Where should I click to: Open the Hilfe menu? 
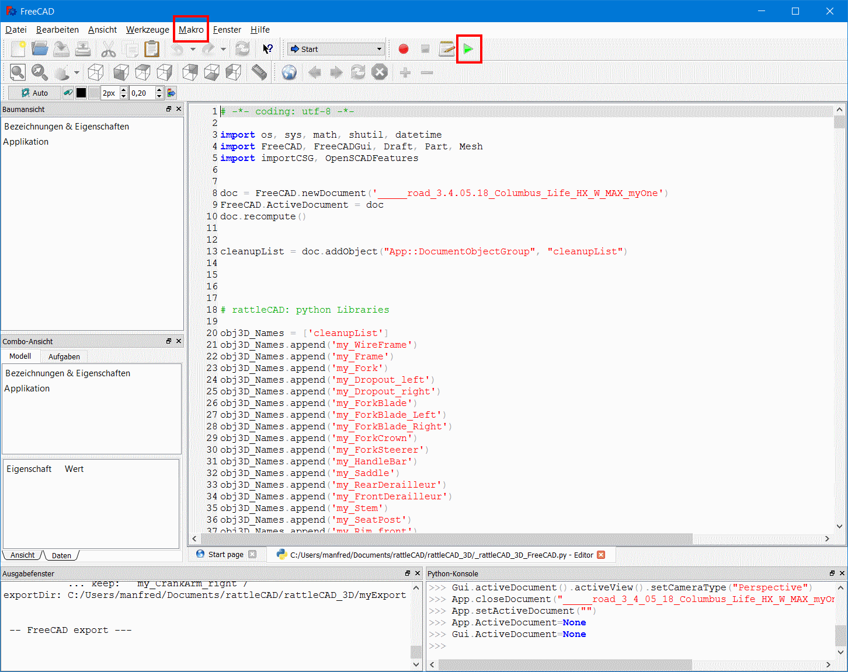[260, 30]
